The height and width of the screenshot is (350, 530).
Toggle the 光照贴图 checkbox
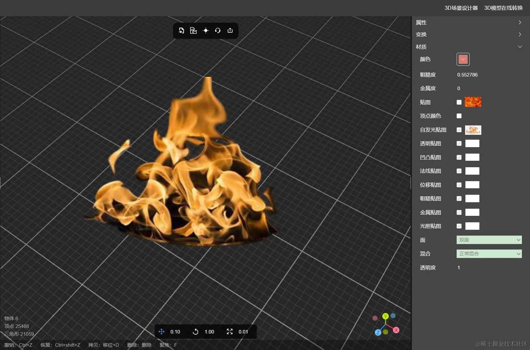pos(459,226)
